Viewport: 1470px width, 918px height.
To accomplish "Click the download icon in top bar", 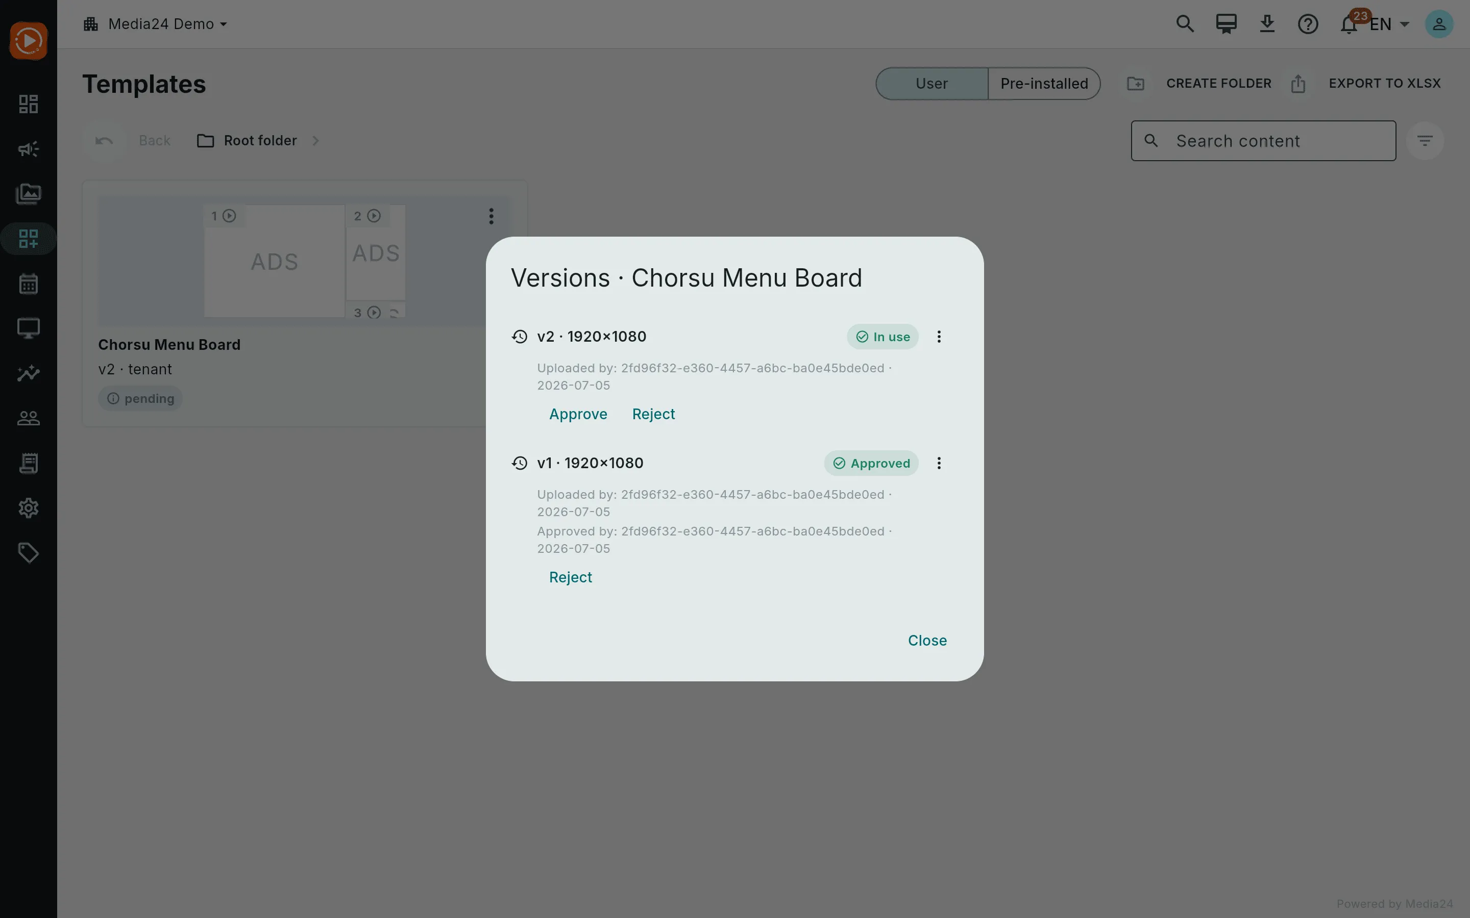I will tap(1267, 24).
